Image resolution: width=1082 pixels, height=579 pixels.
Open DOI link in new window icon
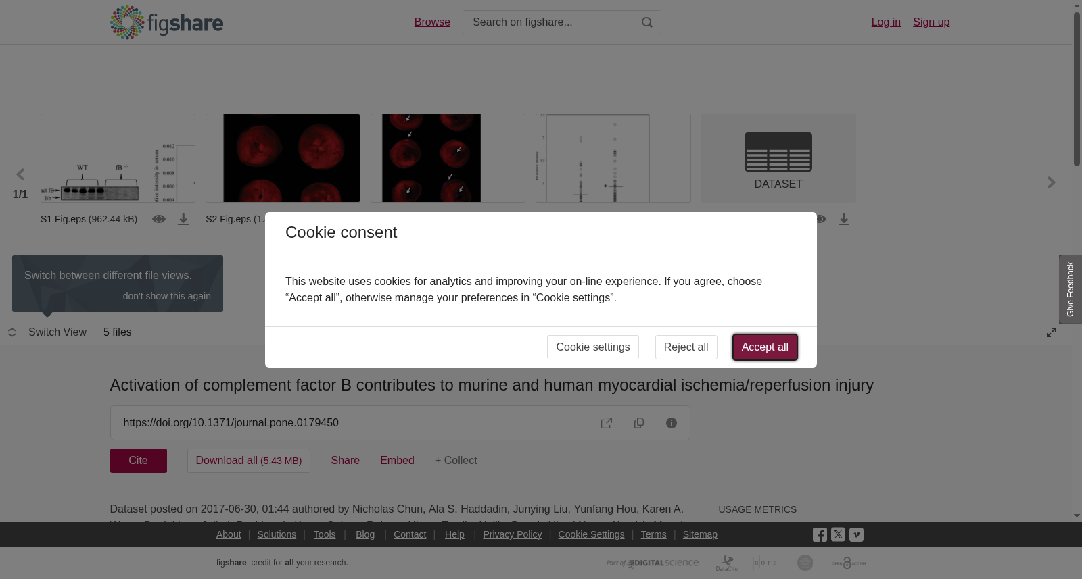click(607, 423)
